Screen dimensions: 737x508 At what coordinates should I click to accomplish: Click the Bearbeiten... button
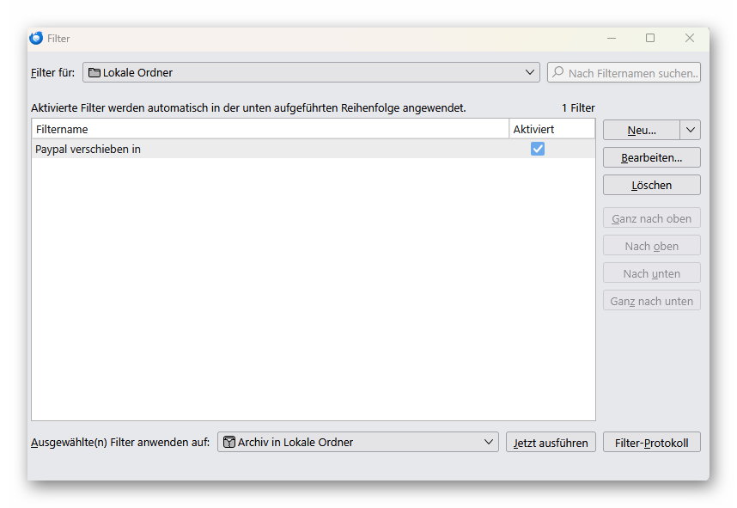coord(651,157)
